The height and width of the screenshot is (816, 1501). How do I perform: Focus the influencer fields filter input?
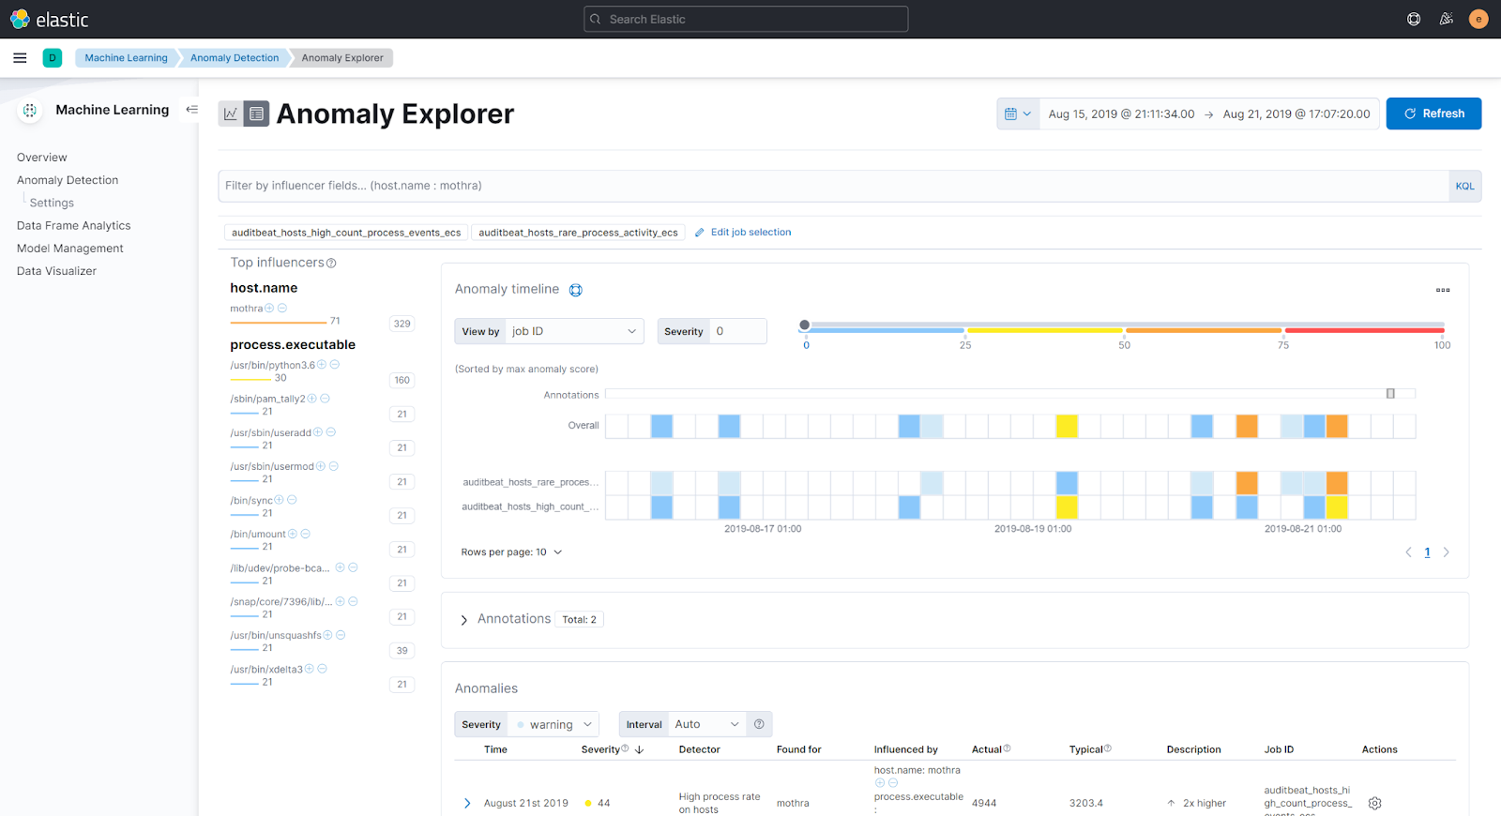tap(833, 186)
